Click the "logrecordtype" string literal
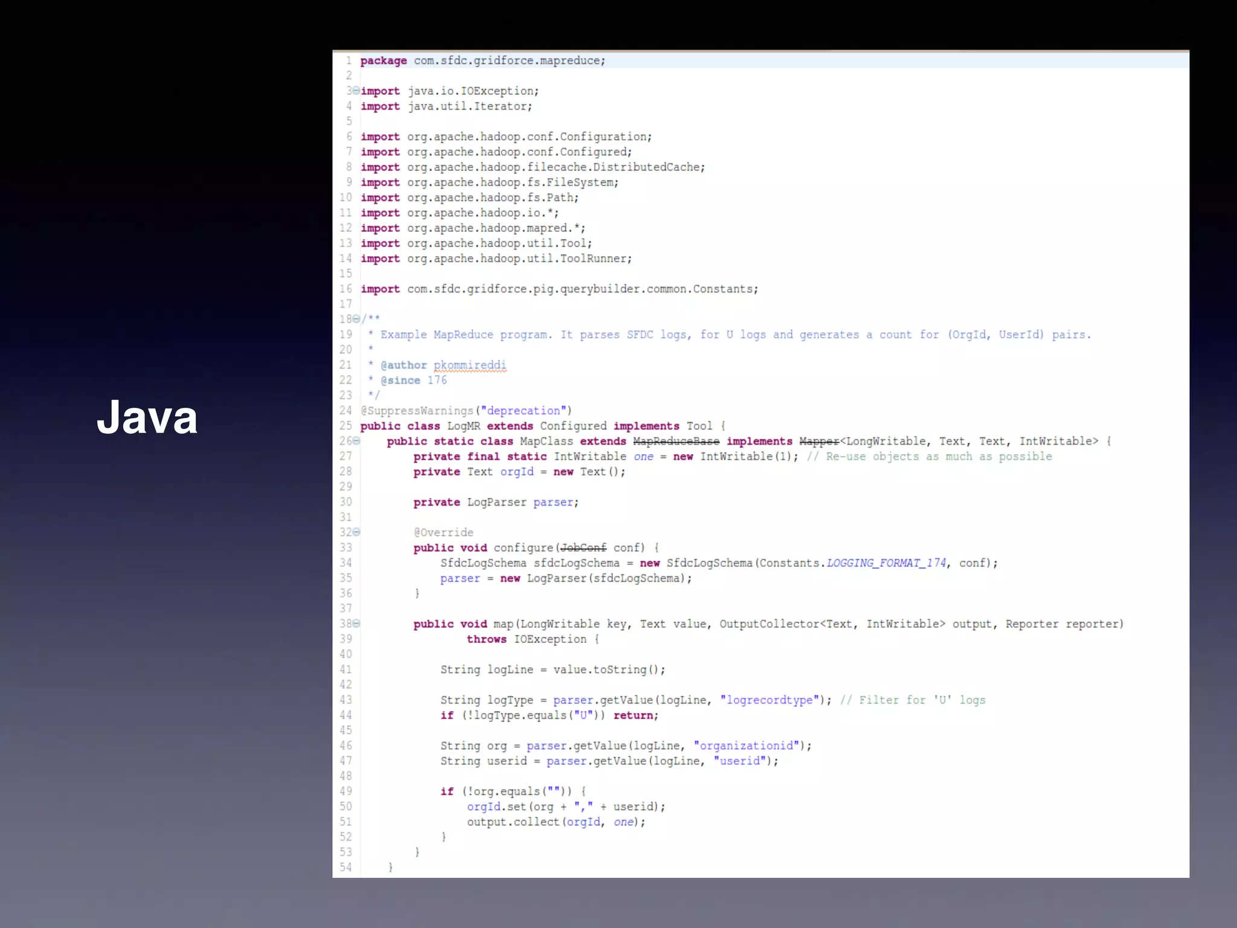Screen dimensions: 1237x928 tap(770, 700)
